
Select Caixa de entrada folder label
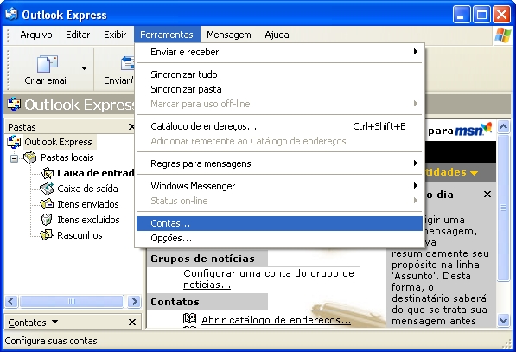95,173
